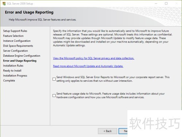Open the Microsoft privacy and data collection policy link

coord(94,58)
